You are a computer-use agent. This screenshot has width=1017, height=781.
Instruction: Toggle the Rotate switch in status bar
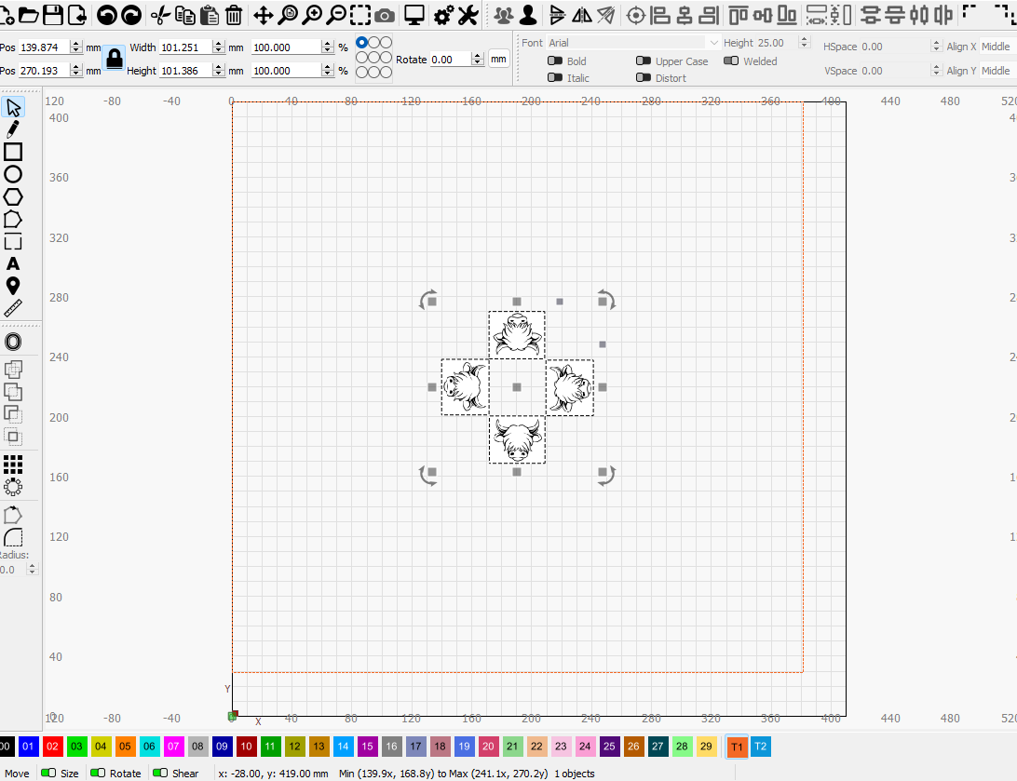coord(98,773)
